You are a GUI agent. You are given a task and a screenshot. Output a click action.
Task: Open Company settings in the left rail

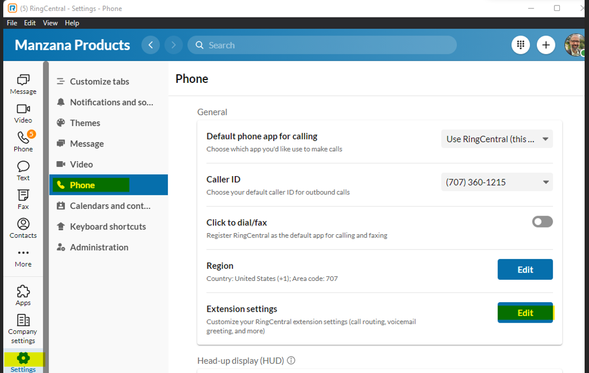point(23,329)
